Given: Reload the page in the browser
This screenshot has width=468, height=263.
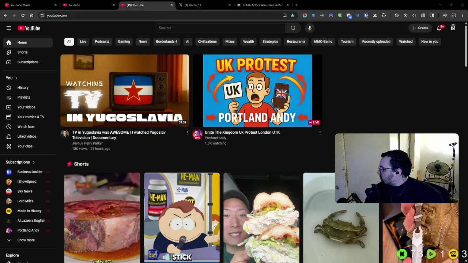Looking at the screenshot, I should tap(23, 15).
